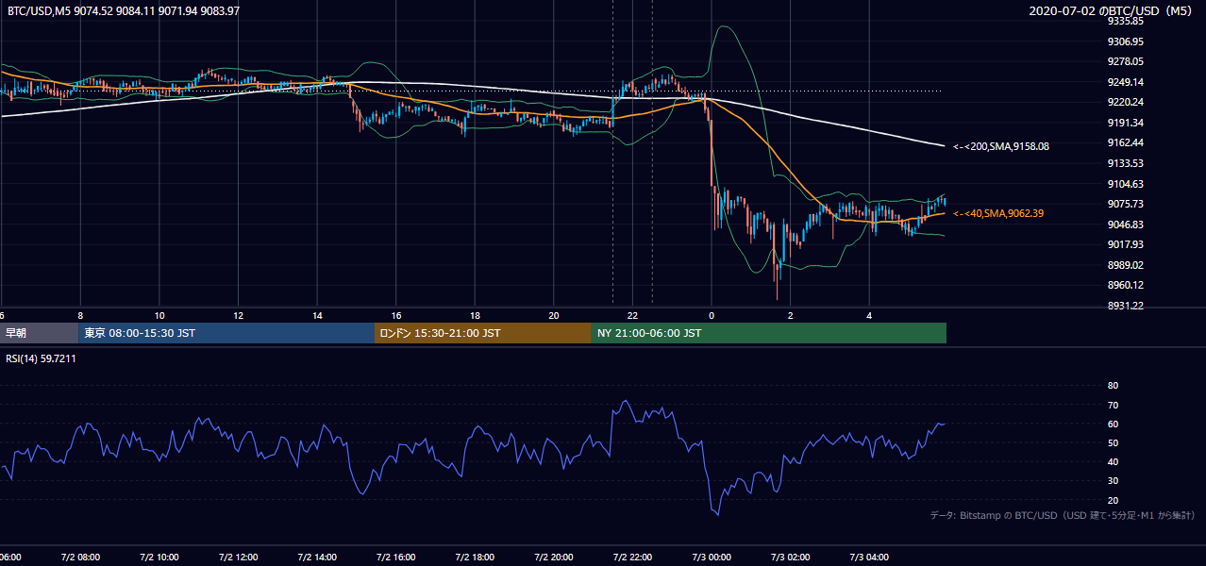The image size is (1206, 566).
Task: Click the 7/2 08:00 time axis label
Action: 79,558
